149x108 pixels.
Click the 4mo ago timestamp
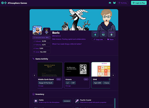tap(68, 86)
